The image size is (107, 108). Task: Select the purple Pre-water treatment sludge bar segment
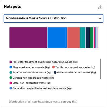tap(28, 38)
